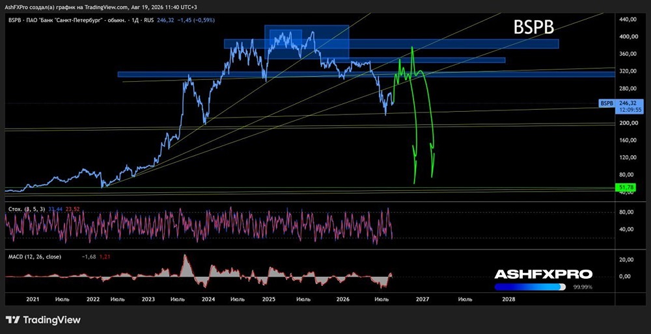The image size is (651, 334).
Task: Click the Июль label between 2027 and 2028
Action: (466, 299)
